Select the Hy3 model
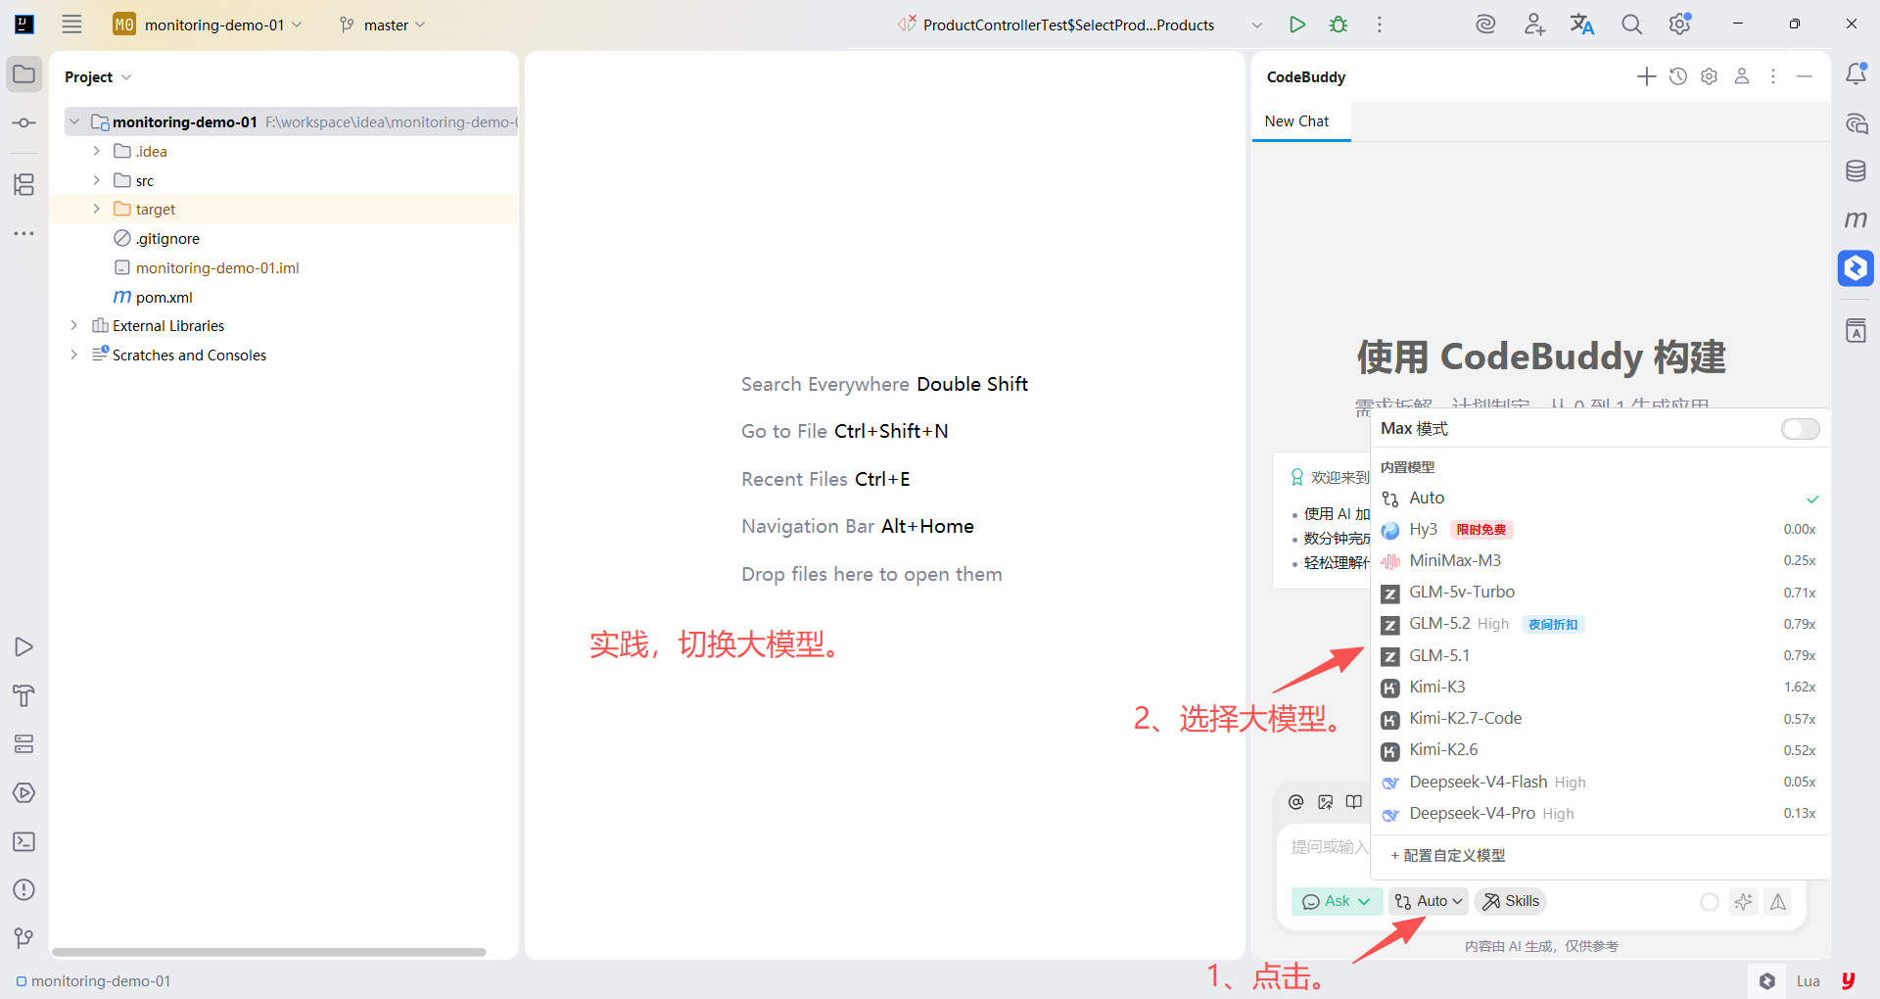Screen dimensions: 1880x999 click(x=1600, y=530)
